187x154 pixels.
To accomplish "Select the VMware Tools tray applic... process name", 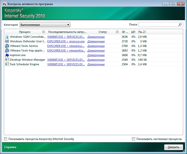I will coord(27,50).
